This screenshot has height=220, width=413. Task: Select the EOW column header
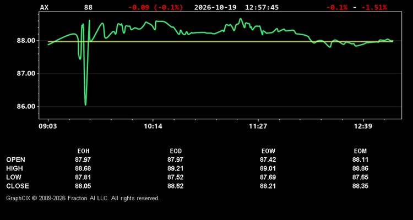tap(268, 151)
